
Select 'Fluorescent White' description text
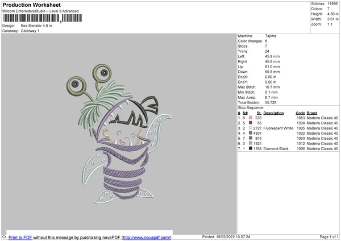pyautogui.click(x=278, y=128)
